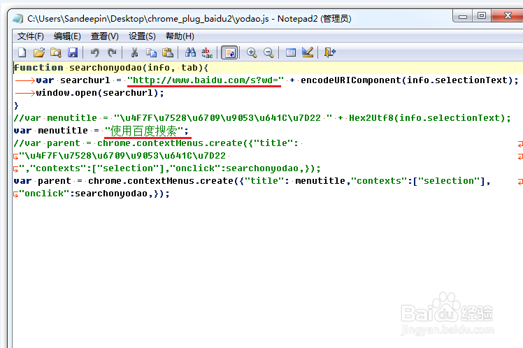Open syntax scheme selection icon
The height and width of the screenshot is (348, 523).
(291, 52)
